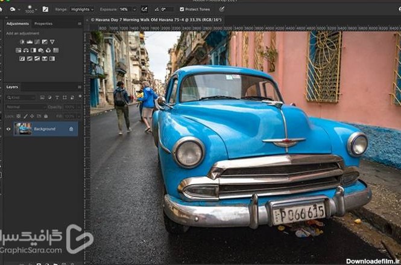Add an Invert adjustment layer
Image resolution: width=401 pixels, height=265 pixels.
(22, 59)
